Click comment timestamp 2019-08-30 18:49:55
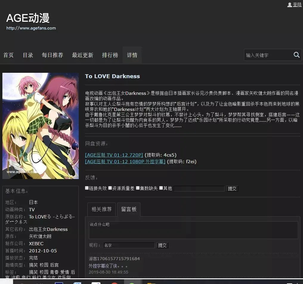The image size is (303, 284). (109, 272)
